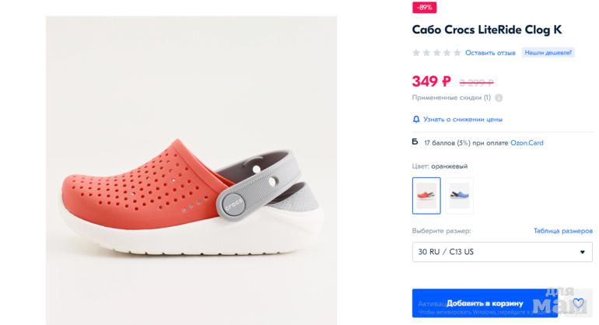
Task: Select the orange color variant thumbnail
Action: 426,196
